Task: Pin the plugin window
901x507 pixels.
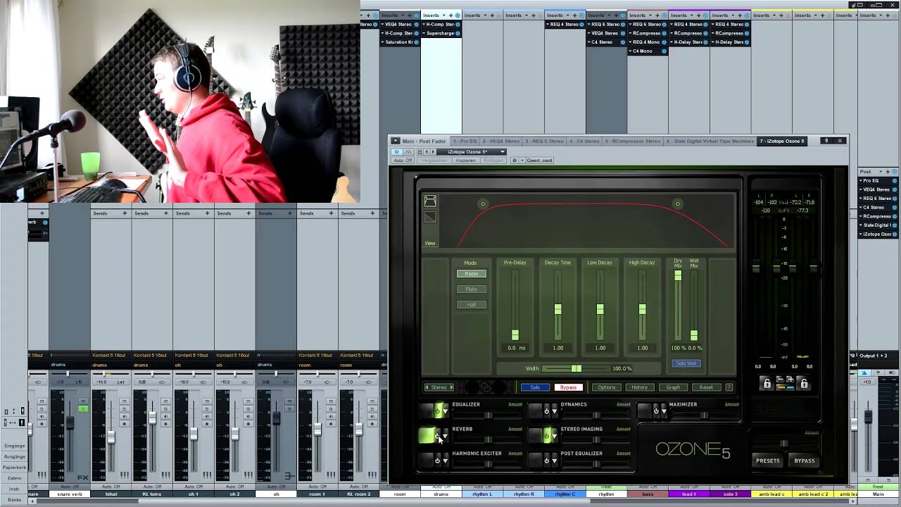Action: [826, 141]
